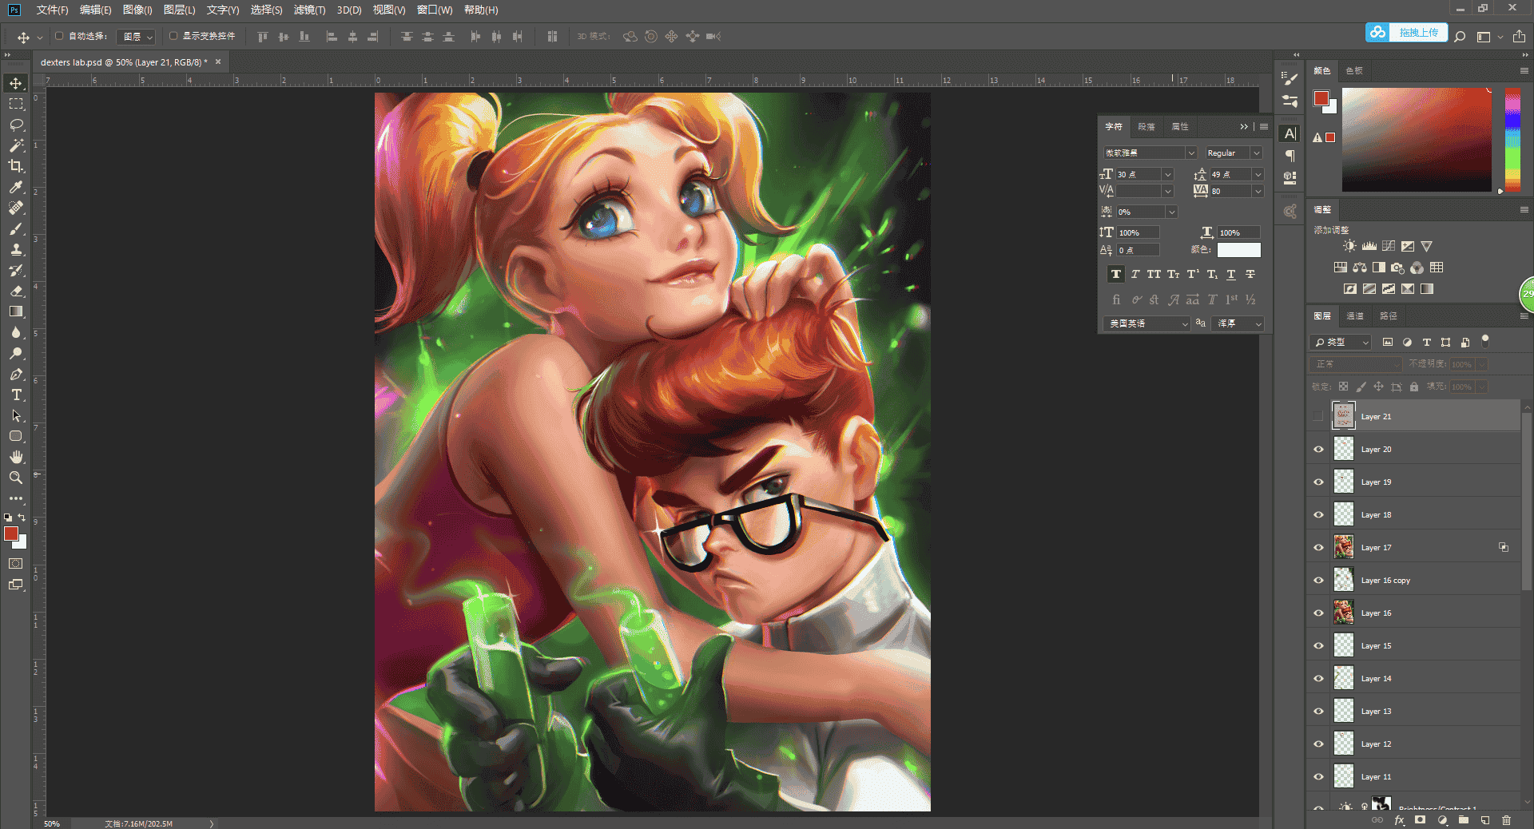1534x829 pixels.
Task: Switch to the 段落 Paragraph tab
Action: (1147, 126)
